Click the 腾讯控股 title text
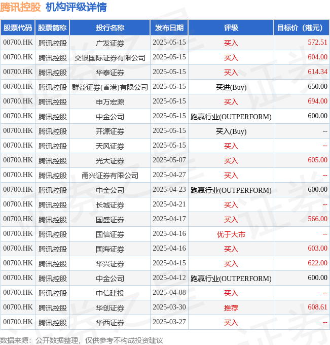Viewport: 330px width, 345px height. coord(20,7)
